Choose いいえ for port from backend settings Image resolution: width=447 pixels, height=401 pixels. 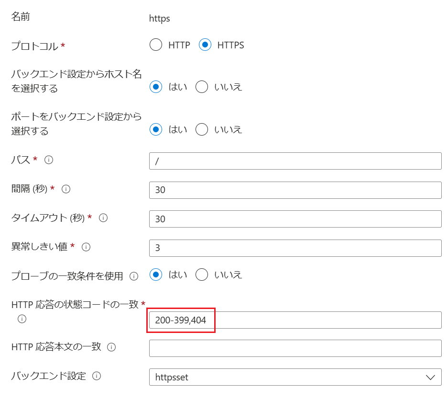point(202,129)
